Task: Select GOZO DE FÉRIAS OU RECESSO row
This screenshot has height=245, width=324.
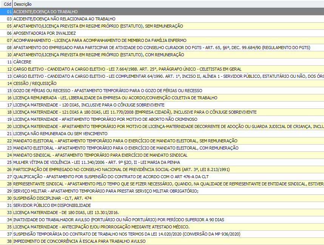Action: tap(162, 91)
